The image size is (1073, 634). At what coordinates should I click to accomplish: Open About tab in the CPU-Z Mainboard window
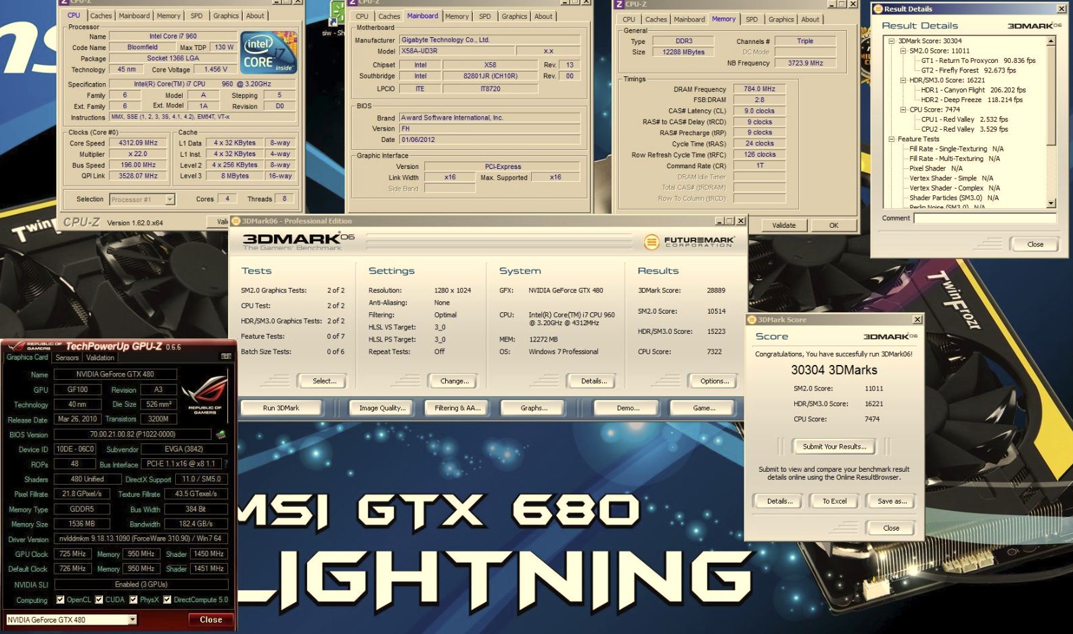click(543, 16)
